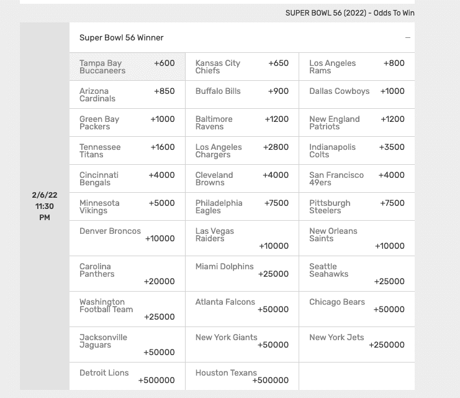Click Atlanta Falcons +50000 odds
460x398 pixels.
tap(242, 309)
